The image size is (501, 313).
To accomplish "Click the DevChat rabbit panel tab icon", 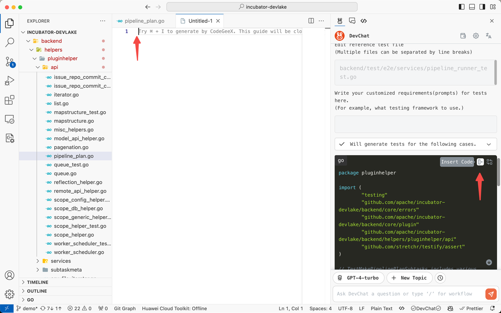I will click(x=340, y=21).
